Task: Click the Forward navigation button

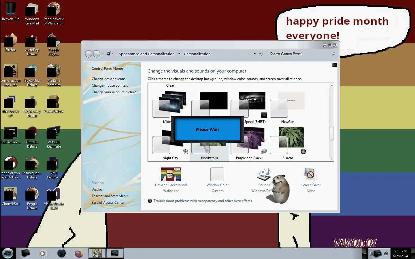Action: [97, 54]
